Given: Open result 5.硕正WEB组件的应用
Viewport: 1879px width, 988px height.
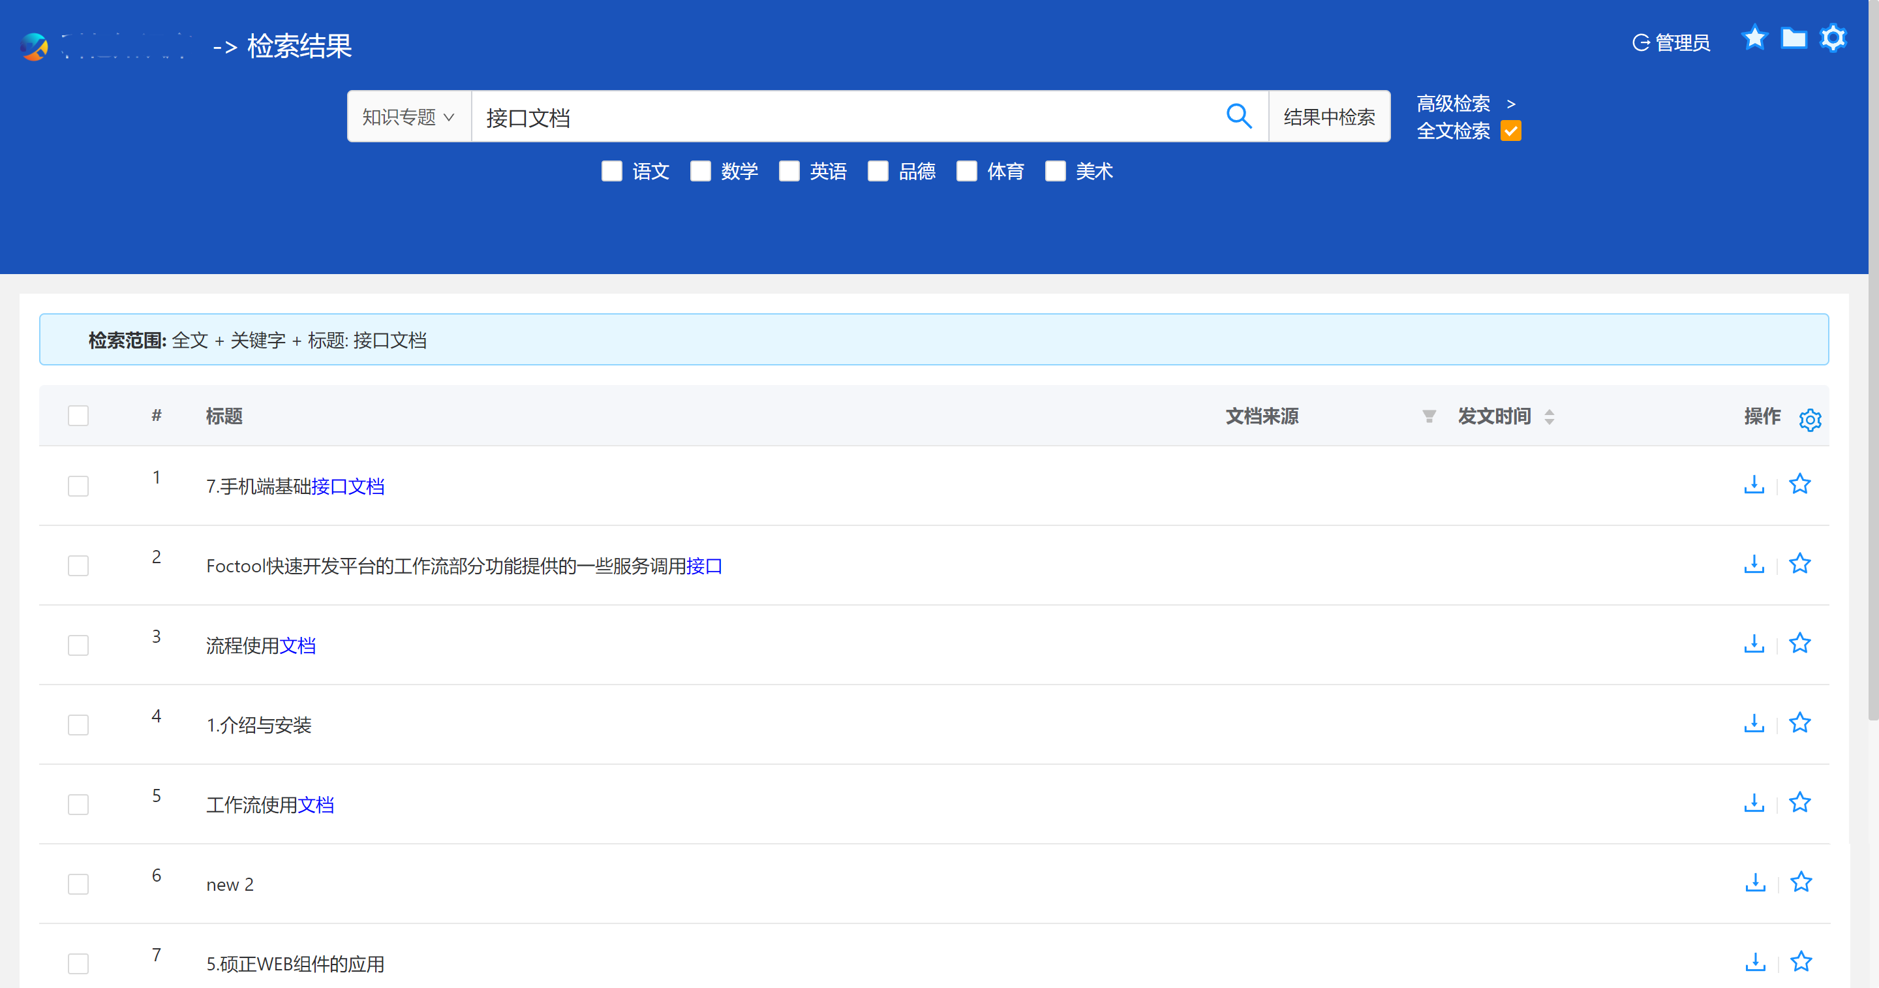Looking at the screenshot, I should tap(296, 963).
